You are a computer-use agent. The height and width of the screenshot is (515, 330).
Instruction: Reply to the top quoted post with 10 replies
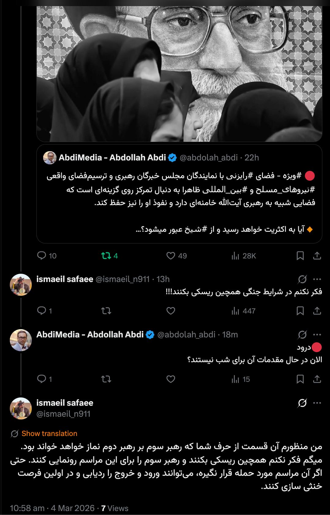click(x=41, y=256)
